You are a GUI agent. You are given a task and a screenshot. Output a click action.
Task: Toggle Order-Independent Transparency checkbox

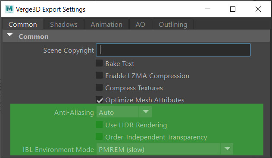click(x=99, y=136)
